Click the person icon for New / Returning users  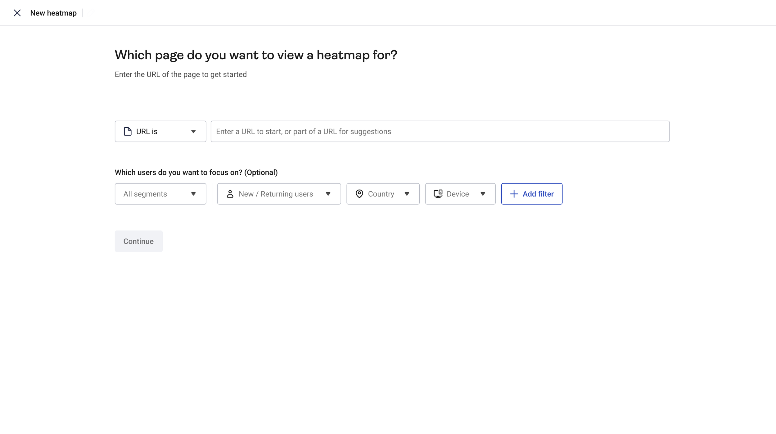(230, 194)
